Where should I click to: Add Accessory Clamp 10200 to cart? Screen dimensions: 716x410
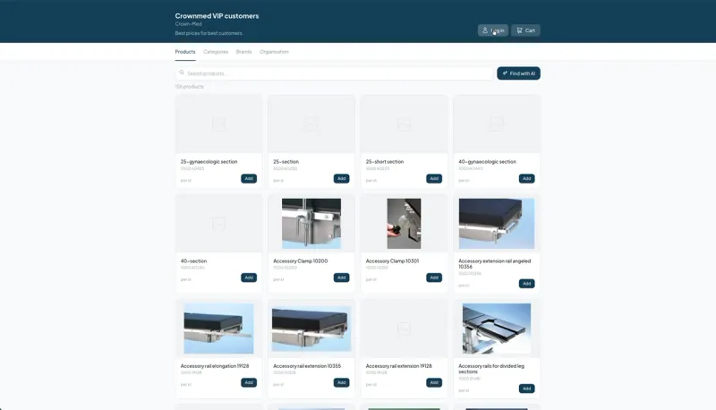coord(342,278)
